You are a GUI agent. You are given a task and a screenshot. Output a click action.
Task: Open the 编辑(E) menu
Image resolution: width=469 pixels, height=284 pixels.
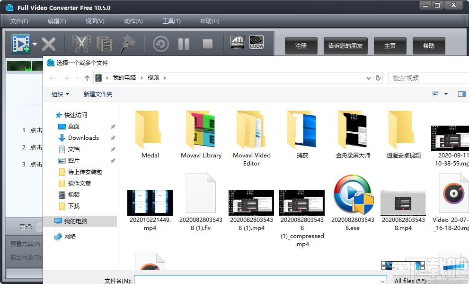click(x=57, y=21)
